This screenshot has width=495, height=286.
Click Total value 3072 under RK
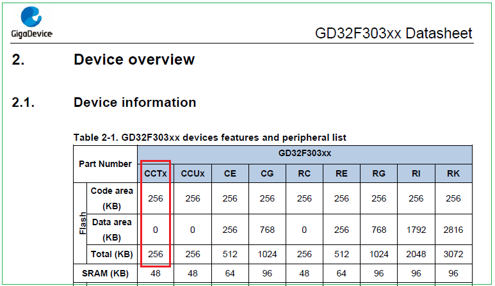(453, 254)
